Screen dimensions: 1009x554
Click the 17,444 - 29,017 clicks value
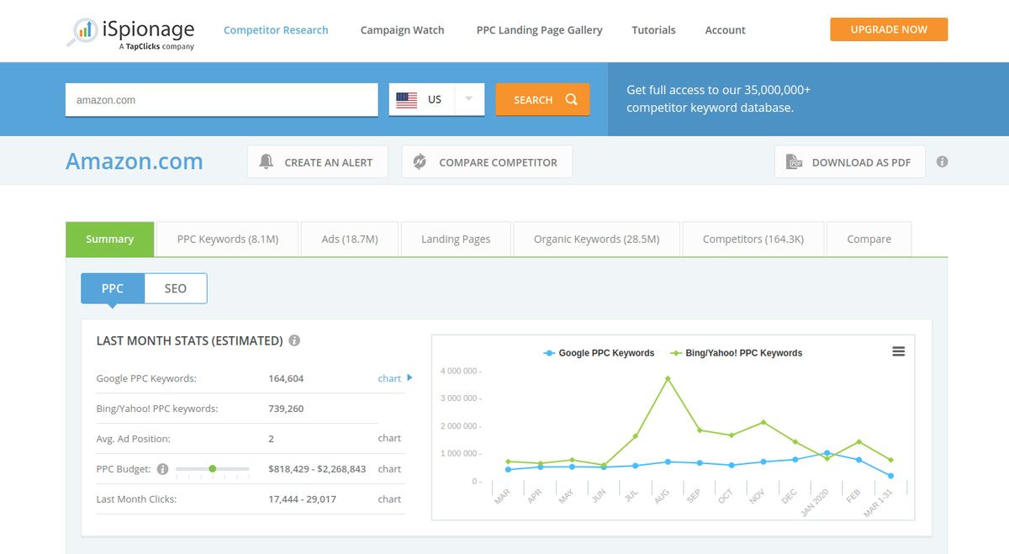coord(302,499)
